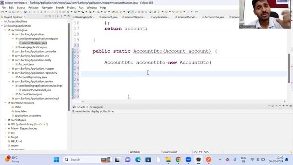Screen dimensions: 293x165
Task: Click the Project Explorer vertical scrollbar
Action: [x=69, y=66]
